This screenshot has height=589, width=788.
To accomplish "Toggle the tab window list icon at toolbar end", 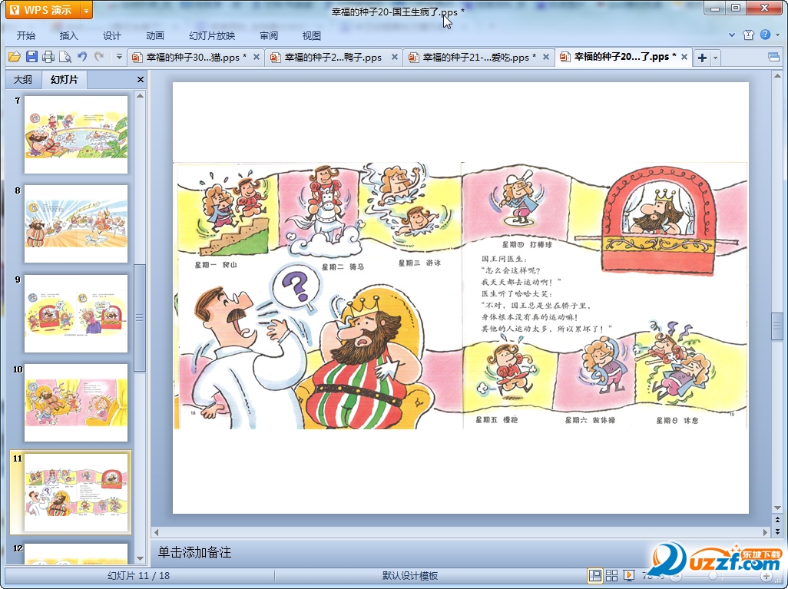I will (x=774, y=57).
